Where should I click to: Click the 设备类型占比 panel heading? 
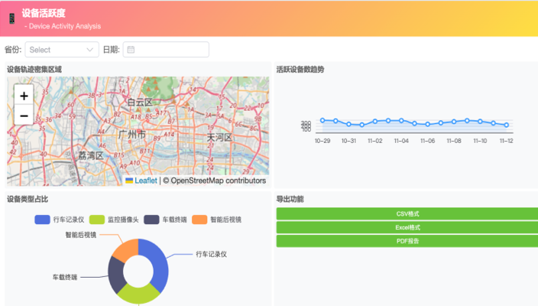28,199
